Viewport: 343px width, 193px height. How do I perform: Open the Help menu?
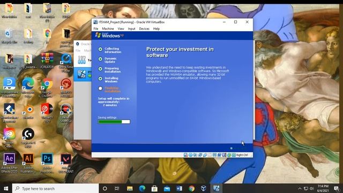(156, 28)
